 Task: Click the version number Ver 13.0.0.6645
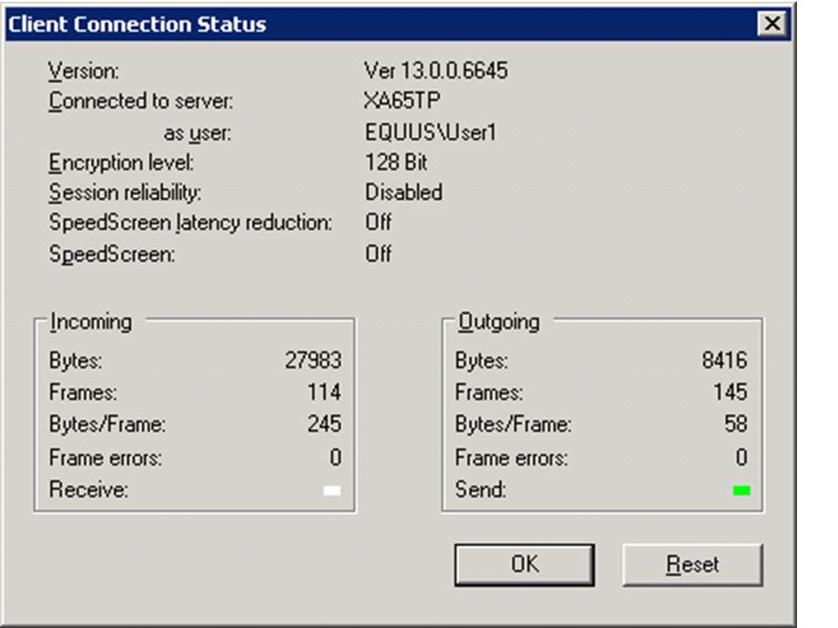pyautogui.click(x=436, y=71)
